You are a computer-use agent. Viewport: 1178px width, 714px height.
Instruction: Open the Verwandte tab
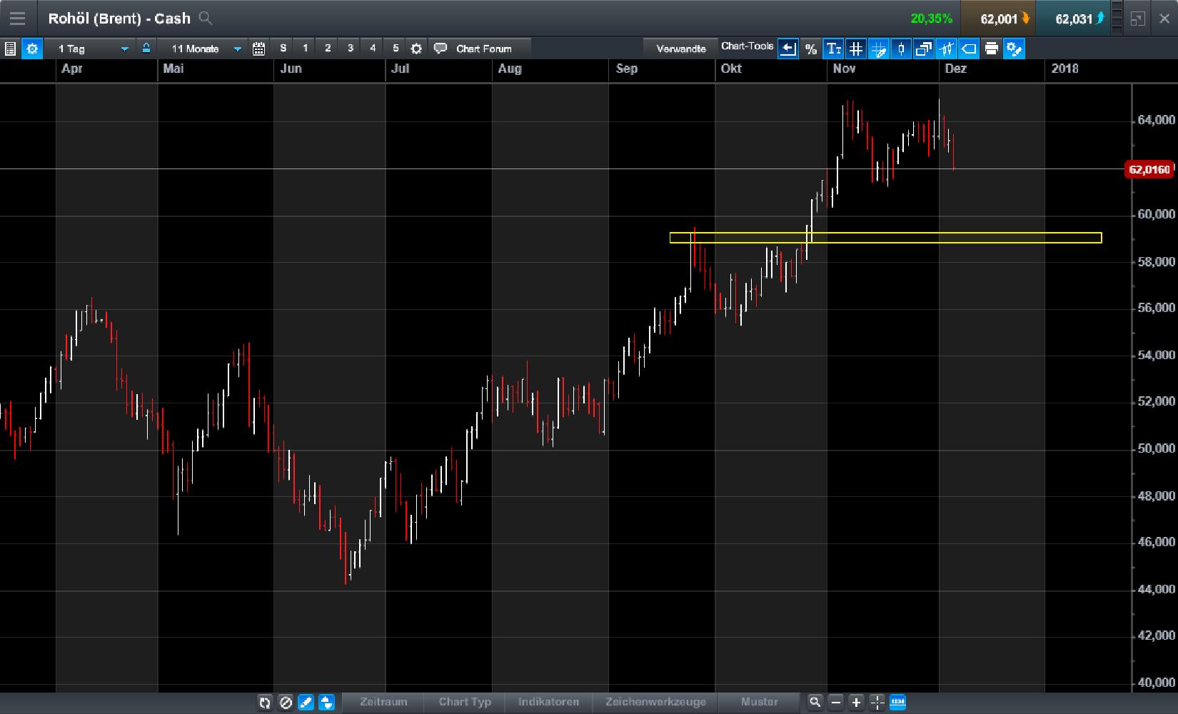[x=681, y=49]
